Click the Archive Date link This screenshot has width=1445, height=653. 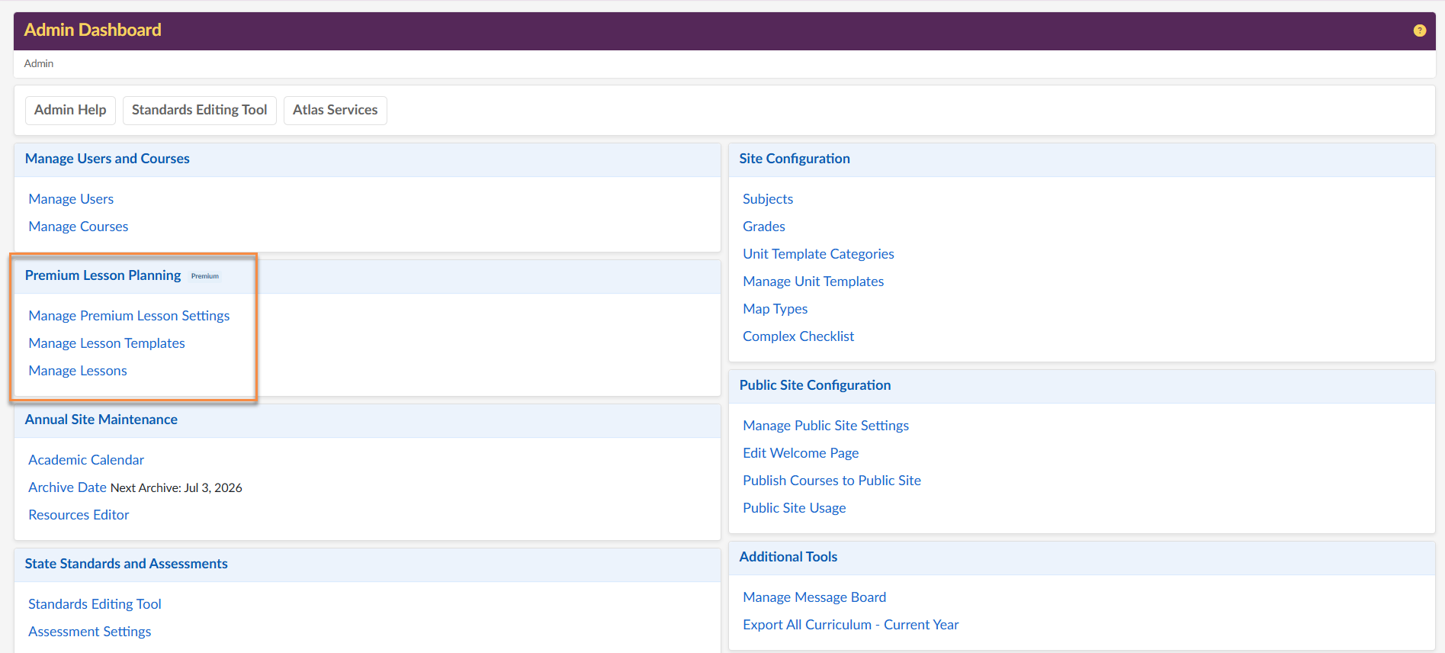(x=67, y=487)
